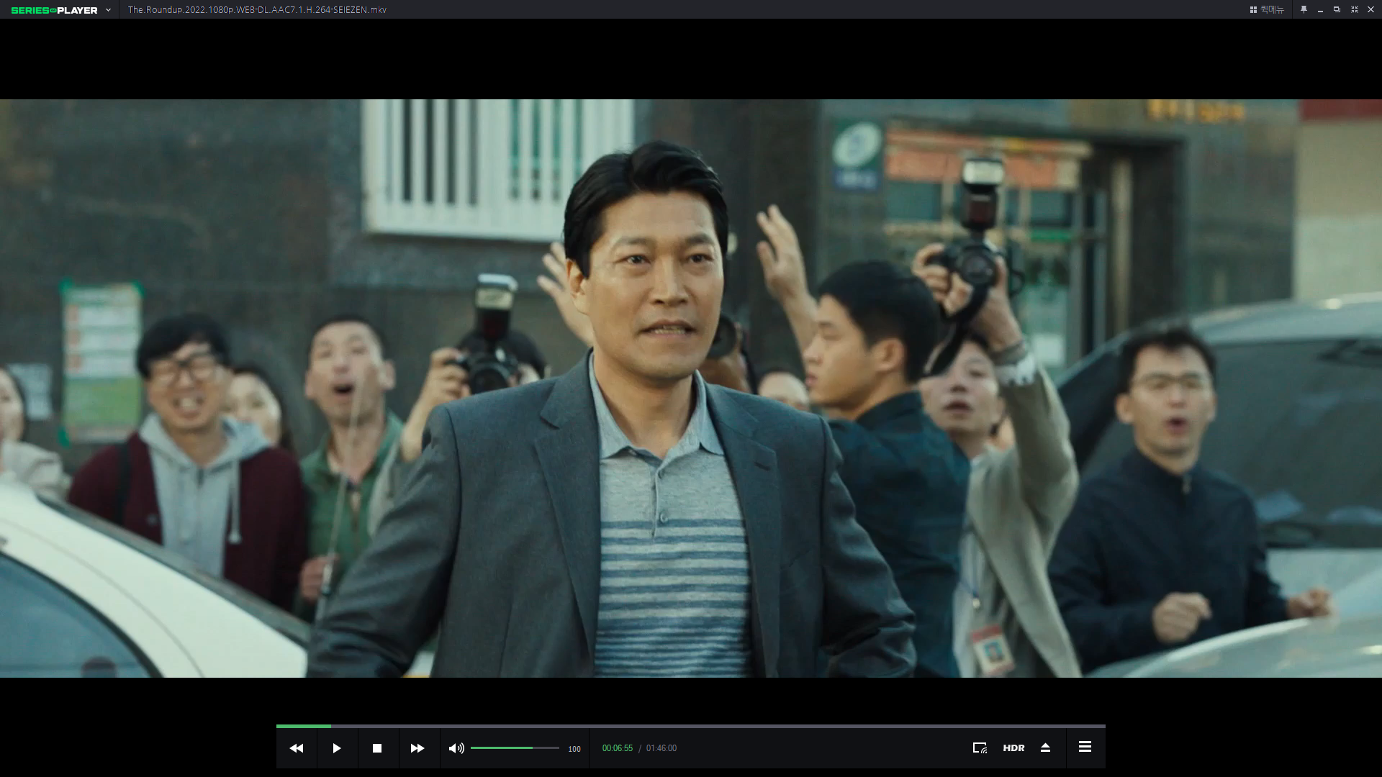Toggle the HDR mode button

[x=1013, y=748]
